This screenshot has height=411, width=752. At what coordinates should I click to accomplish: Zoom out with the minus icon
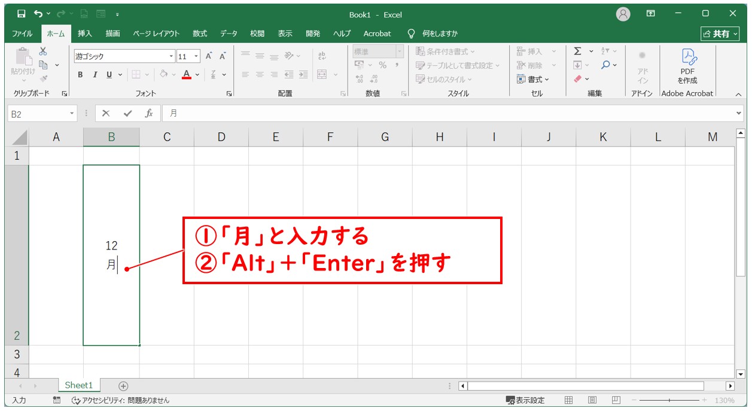click(635, 400)
